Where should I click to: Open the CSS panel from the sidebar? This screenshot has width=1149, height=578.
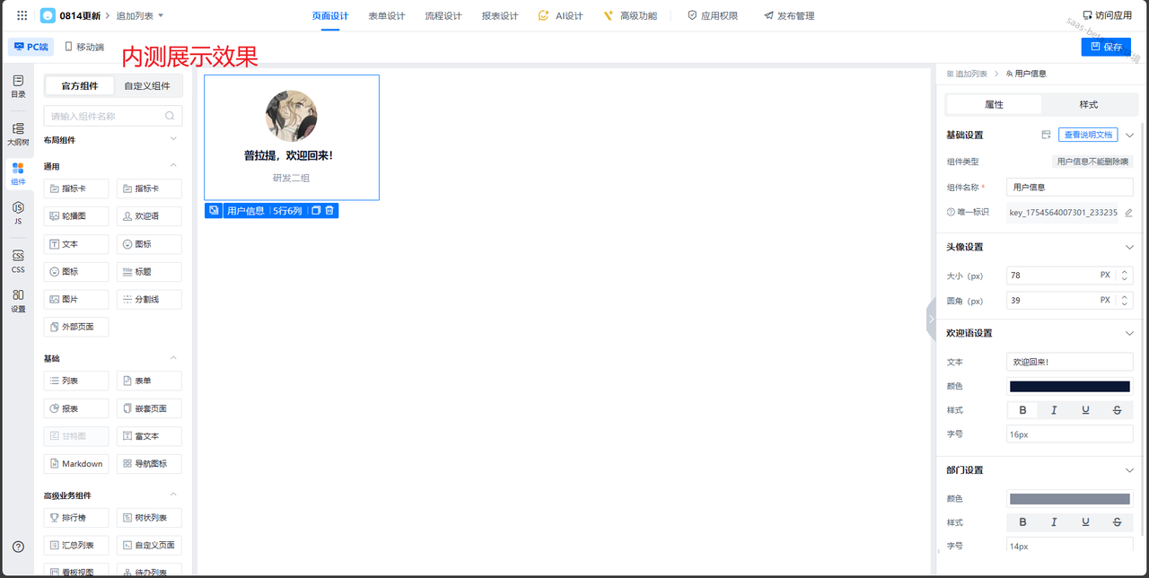pos(17,260)
